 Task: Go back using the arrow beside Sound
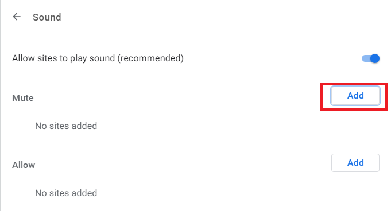17,17
